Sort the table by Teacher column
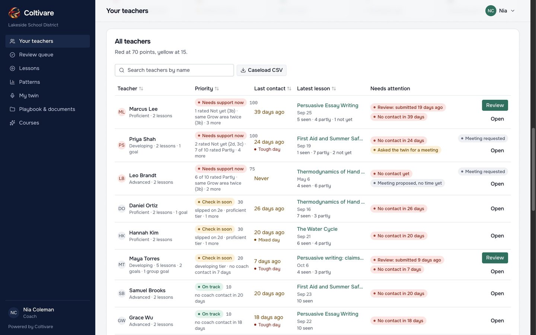Viewport: 536px width, 335px height. point(130,89)
